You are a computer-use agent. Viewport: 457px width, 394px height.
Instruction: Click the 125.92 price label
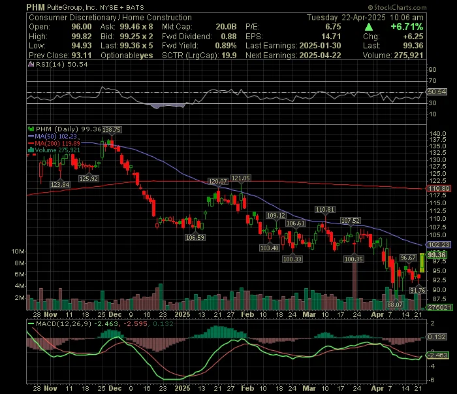pos(89,178)
